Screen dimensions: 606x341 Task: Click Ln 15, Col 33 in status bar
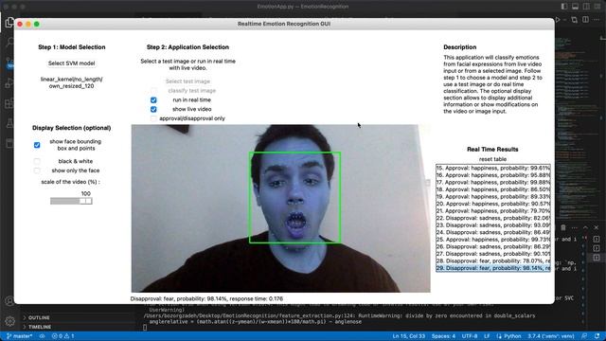point(408,336)
